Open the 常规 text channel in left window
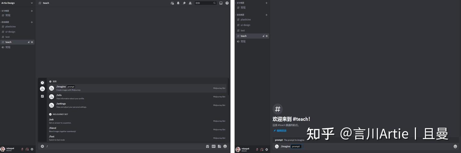 click(x=17, y=15)
